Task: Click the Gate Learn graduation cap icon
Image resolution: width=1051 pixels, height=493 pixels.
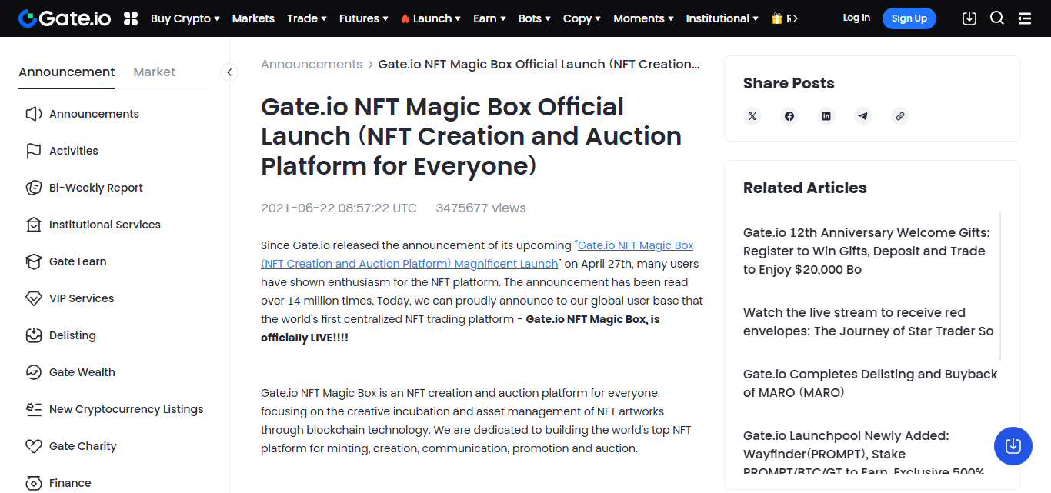Action: 34,261
